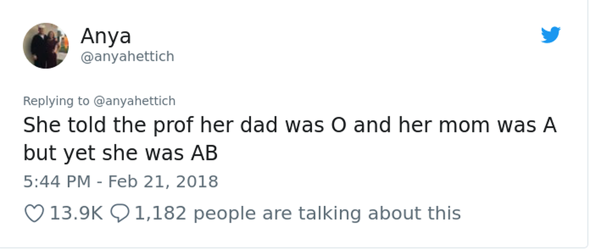
Task: Click @anyahettich in the Replying to line
Action: click(x=134, y=101)
